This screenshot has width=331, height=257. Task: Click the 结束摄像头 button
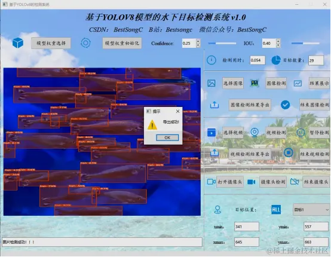tap(316, 182)
